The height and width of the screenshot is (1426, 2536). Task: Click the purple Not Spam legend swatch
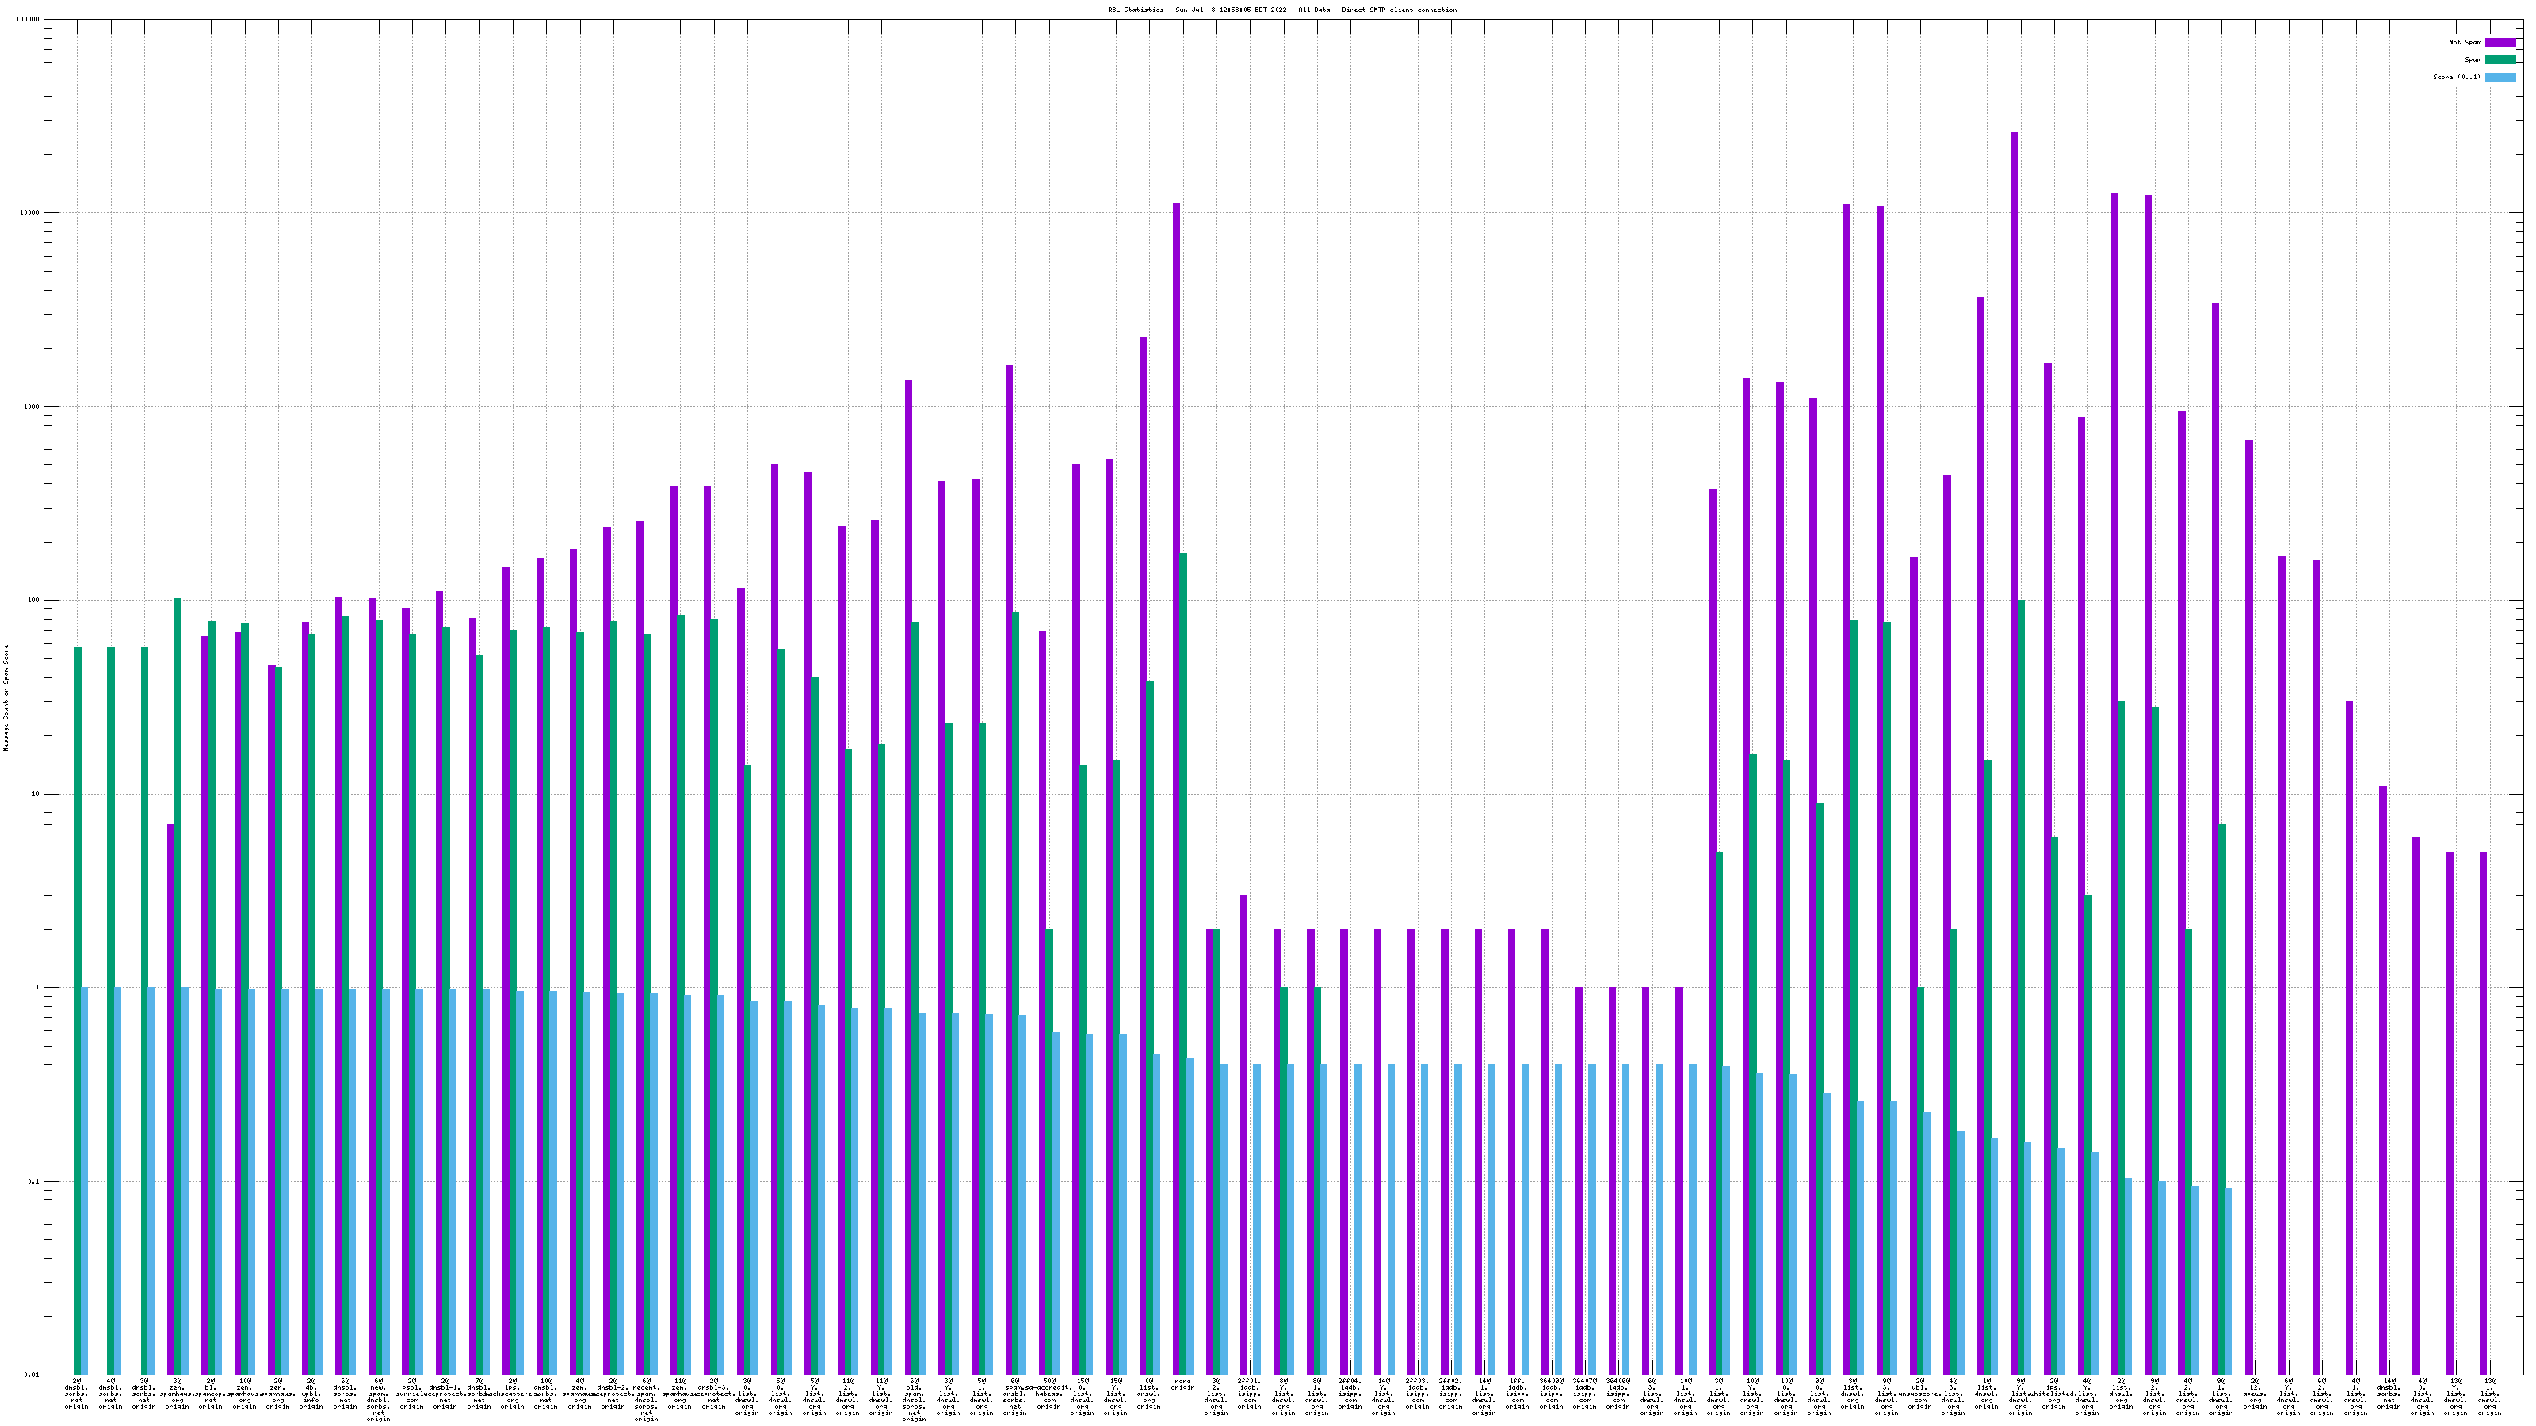pos(2500,42)
